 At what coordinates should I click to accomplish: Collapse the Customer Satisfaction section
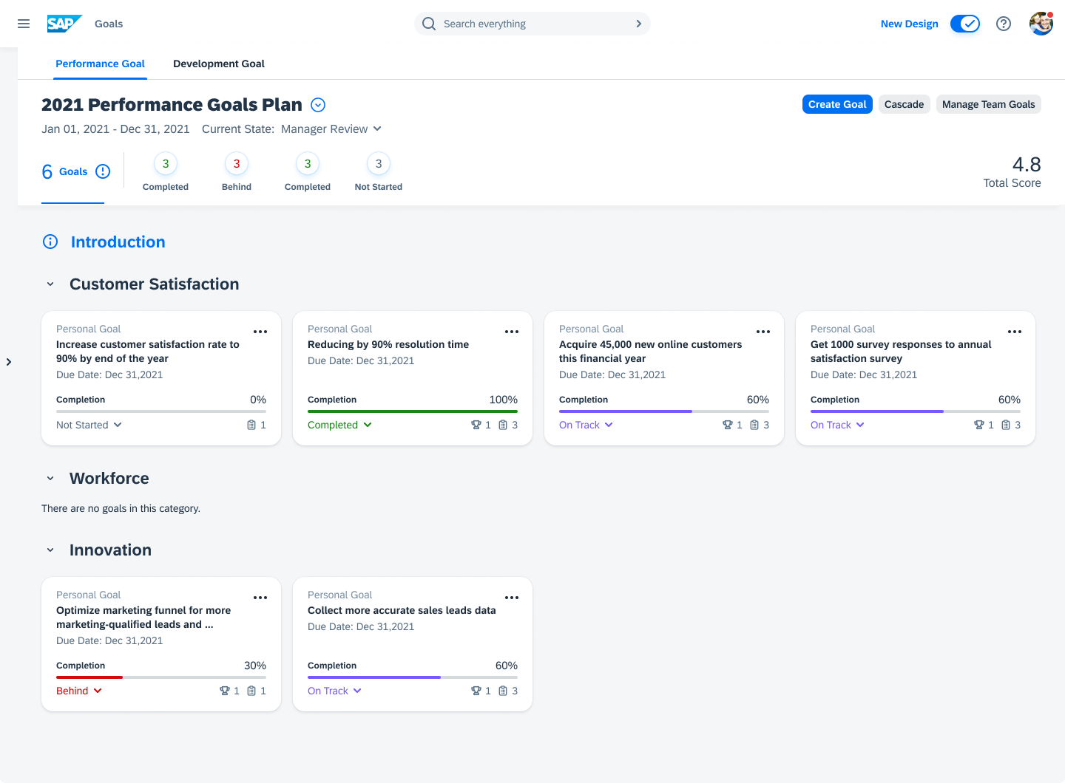tap(50, 284)
